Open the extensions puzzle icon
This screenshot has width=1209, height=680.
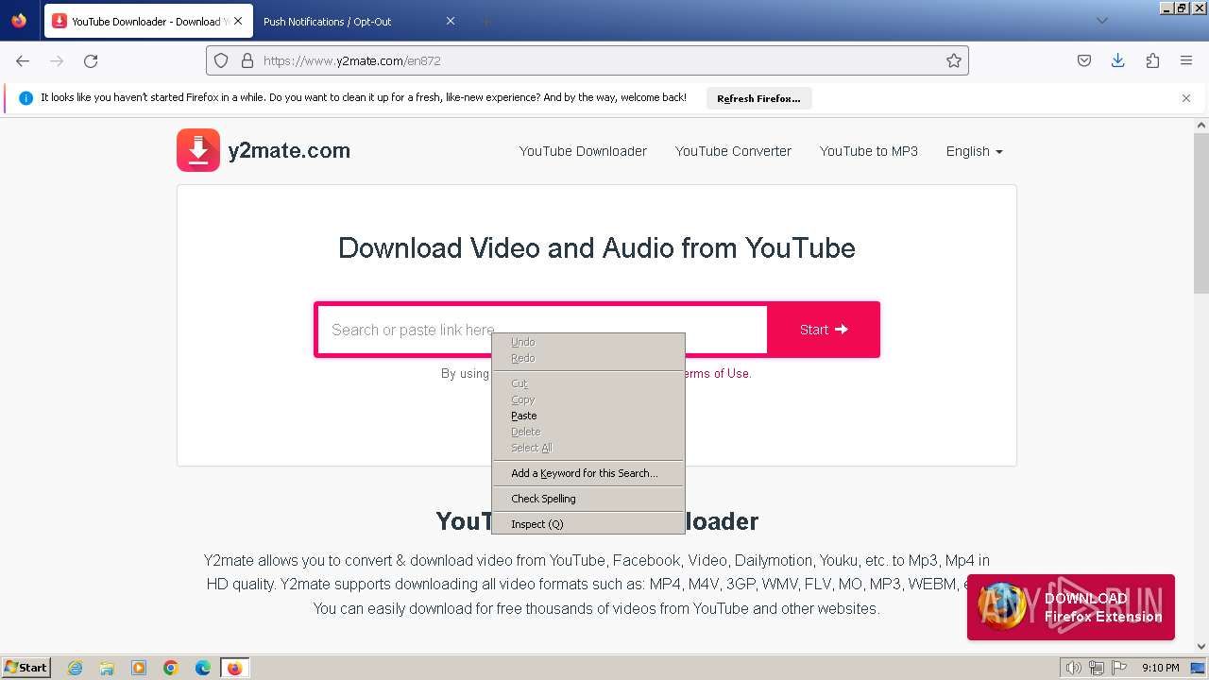pos(1152,60)
